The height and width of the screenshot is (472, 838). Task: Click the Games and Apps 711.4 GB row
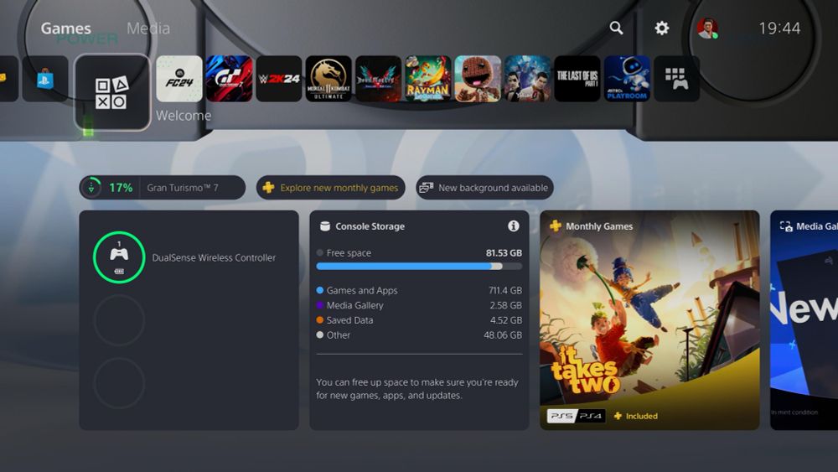click(419, 290)
